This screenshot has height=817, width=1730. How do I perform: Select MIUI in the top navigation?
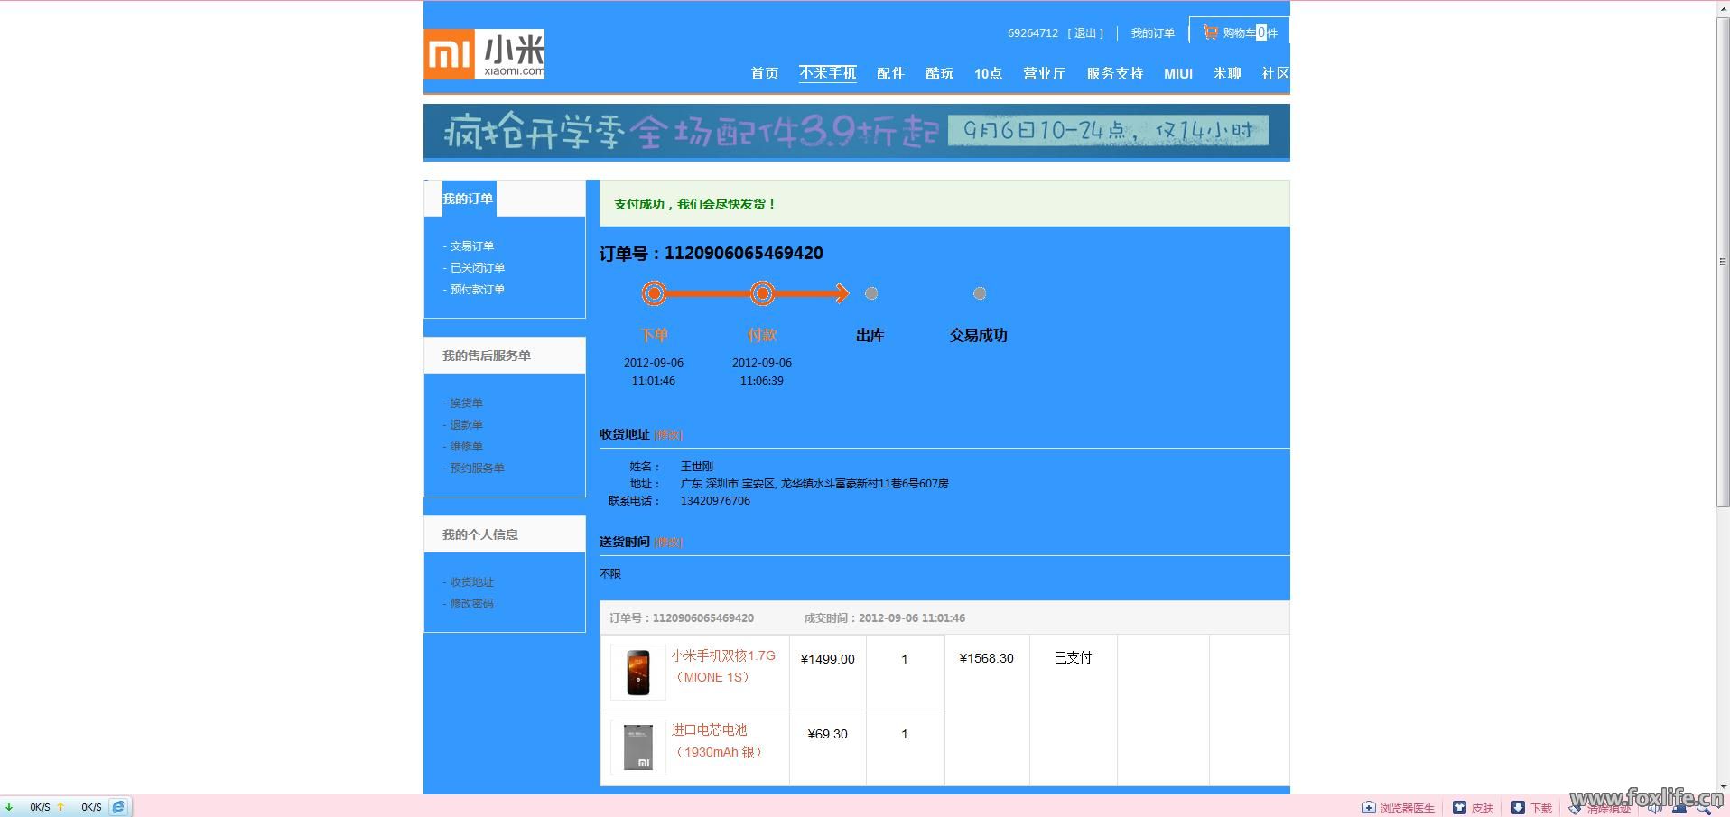coord(1177,74)
